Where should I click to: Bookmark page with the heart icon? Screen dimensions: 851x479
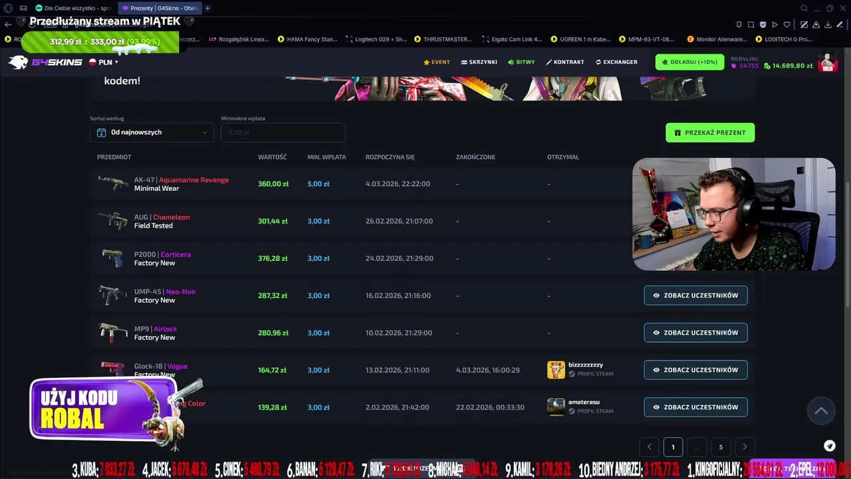coord(787,25)
